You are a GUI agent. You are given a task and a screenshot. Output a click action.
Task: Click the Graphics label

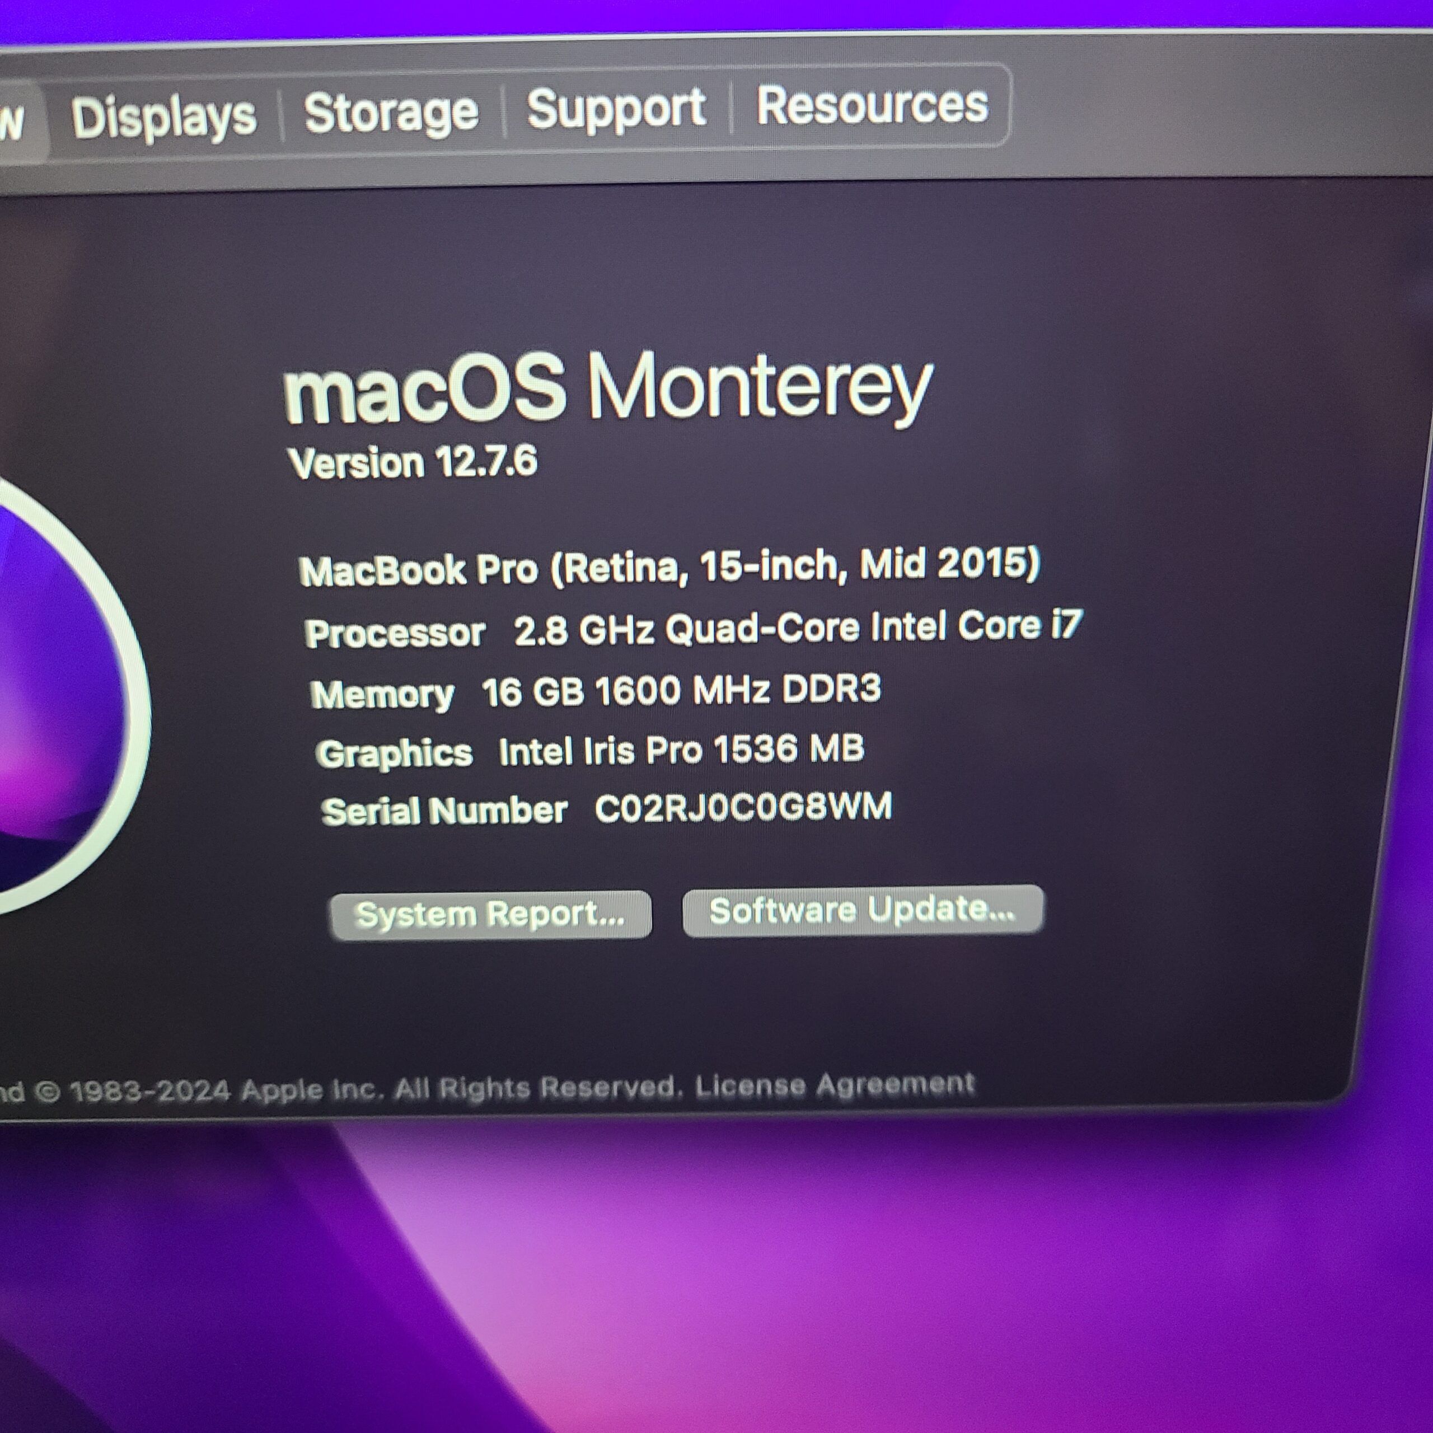point(394,753)
